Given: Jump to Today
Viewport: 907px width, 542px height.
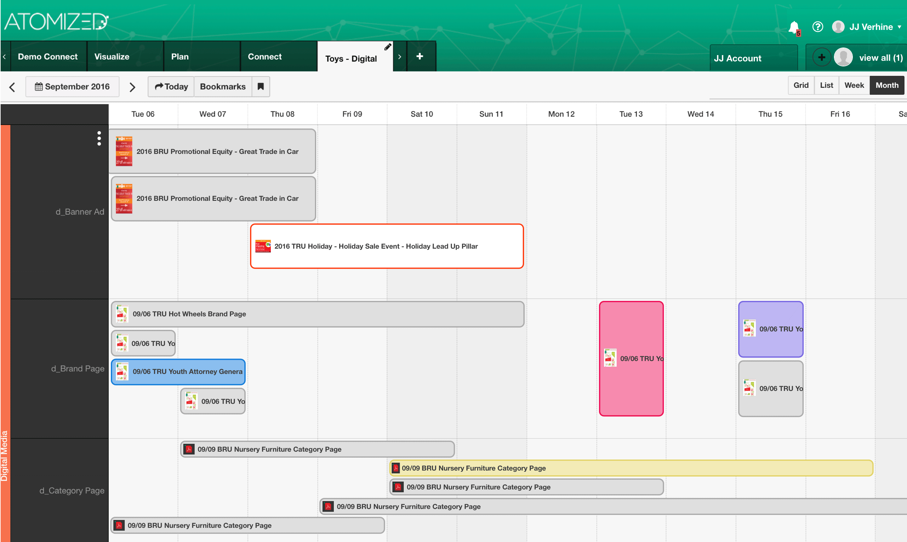Looking at the screenshot, I should [x=171, y=87].
